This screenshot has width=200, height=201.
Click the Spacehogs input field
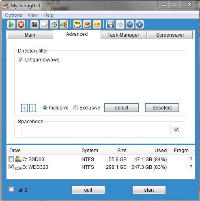[96, 130]
